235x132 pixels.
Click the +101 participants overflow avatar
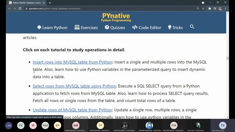(8, 125)
